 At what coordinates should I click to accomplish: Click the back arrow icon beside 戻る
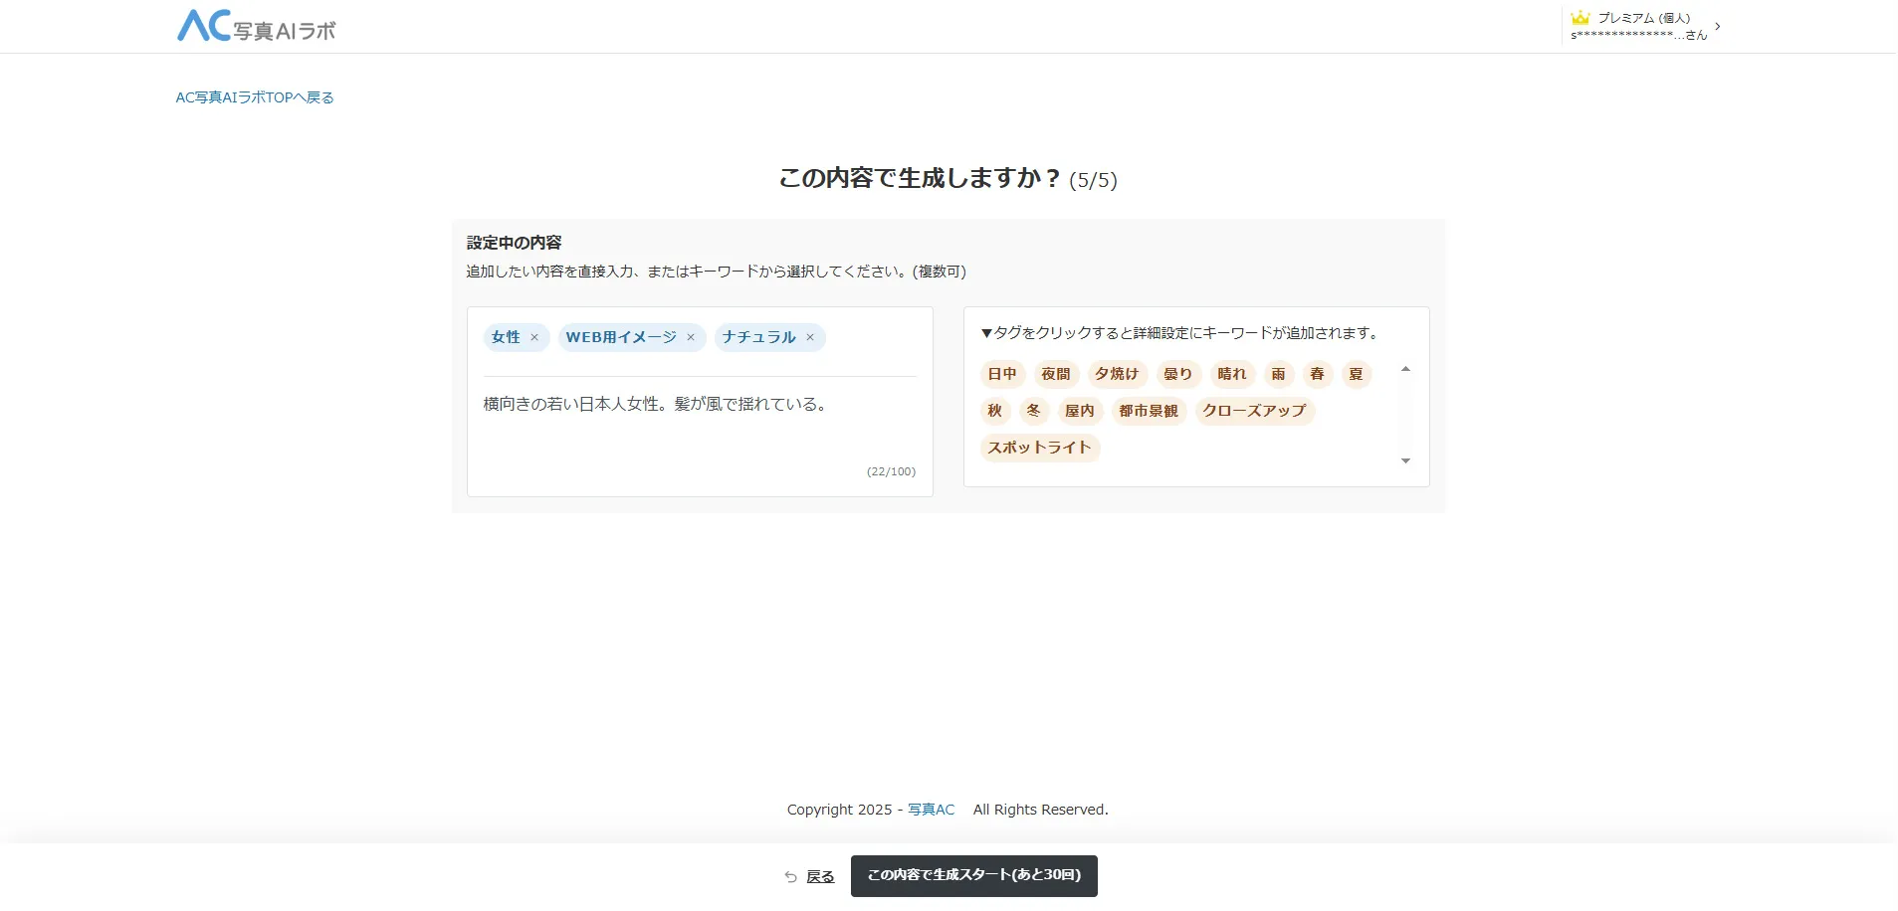tap(790, 876)
